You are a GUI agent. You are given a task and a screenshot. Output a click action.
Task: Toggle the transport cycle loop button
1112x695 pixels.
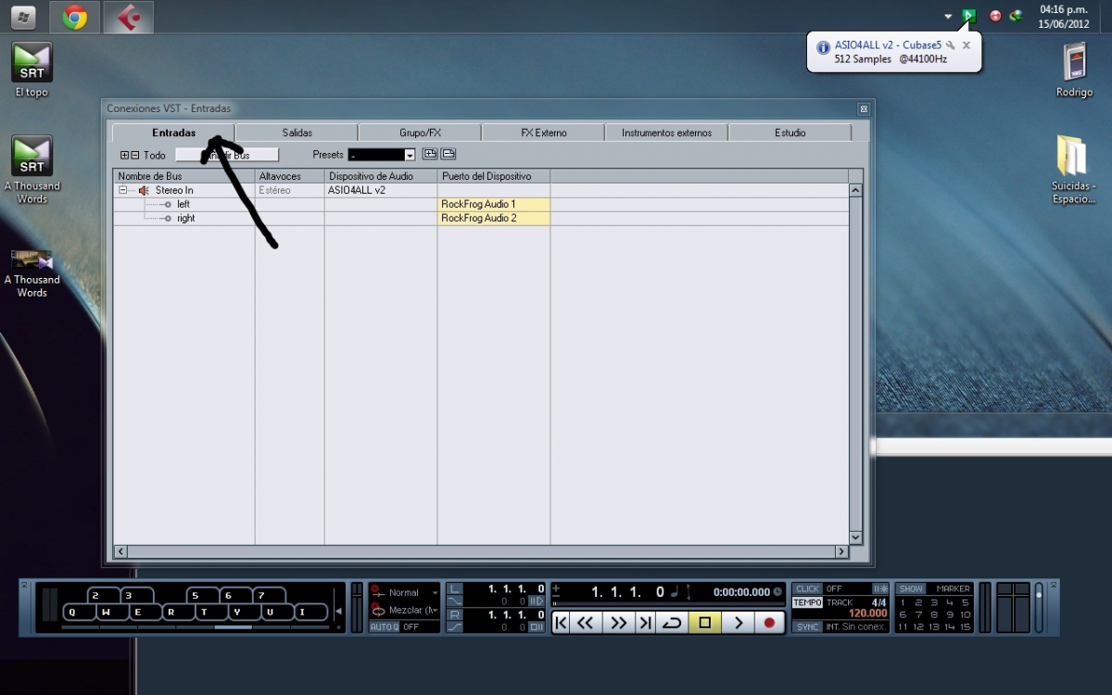[x=673, y=623]
